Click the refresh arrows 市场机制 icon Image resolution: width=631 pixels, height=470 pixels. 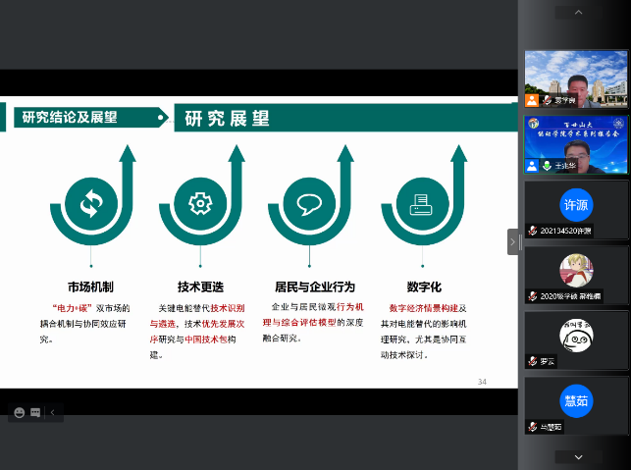[91, 204]
